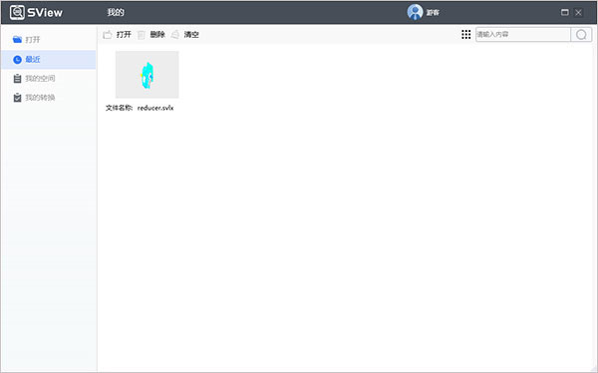Click the 游客 username label
This screenshot has width=598, height=373.
[x=433, y=13]
